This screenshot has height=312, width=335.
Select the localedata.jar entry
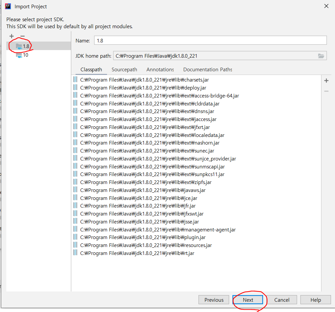point(196,135)
